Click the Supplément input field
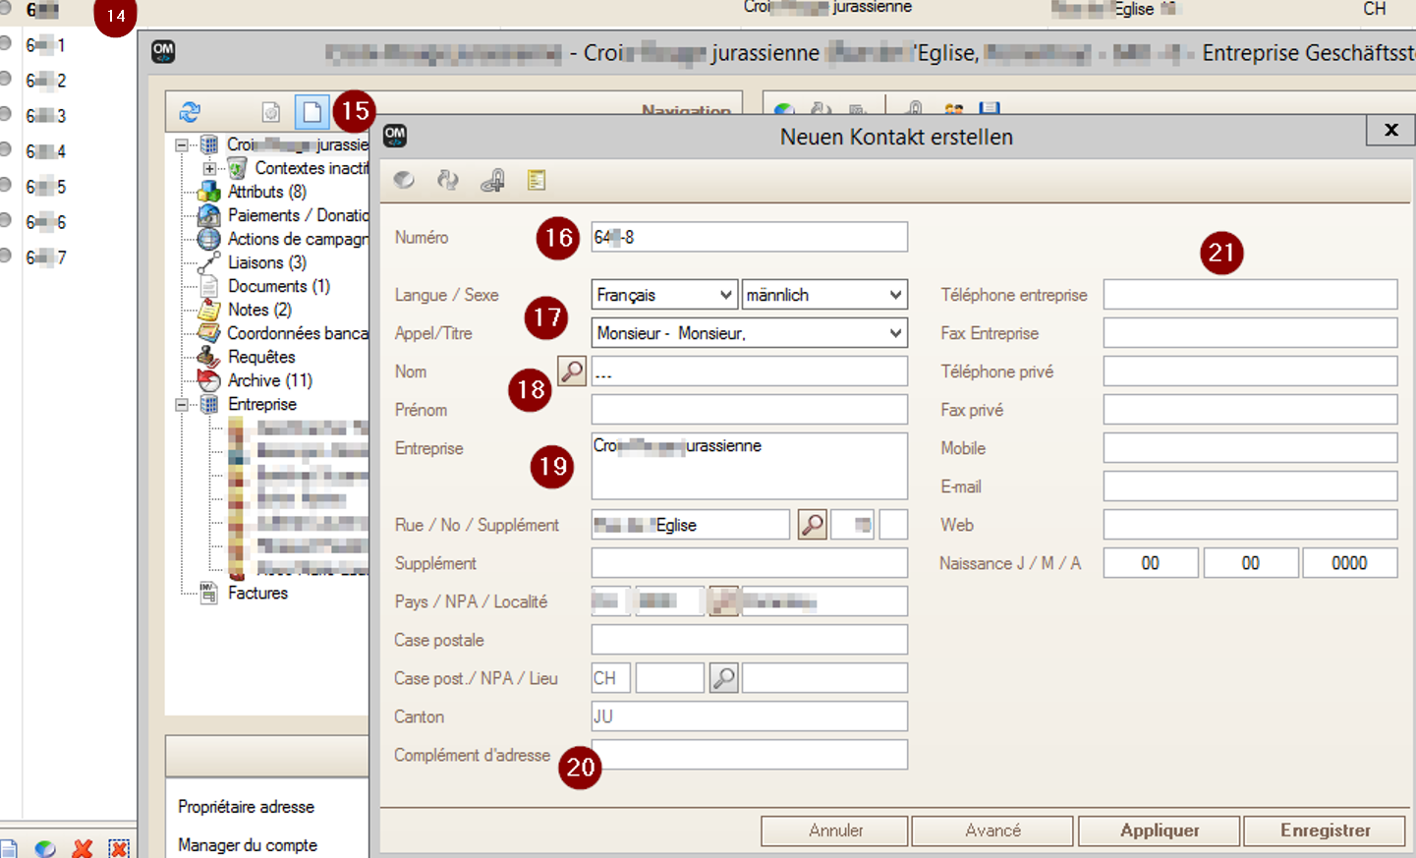The image size is (1416, 858). 749,563
